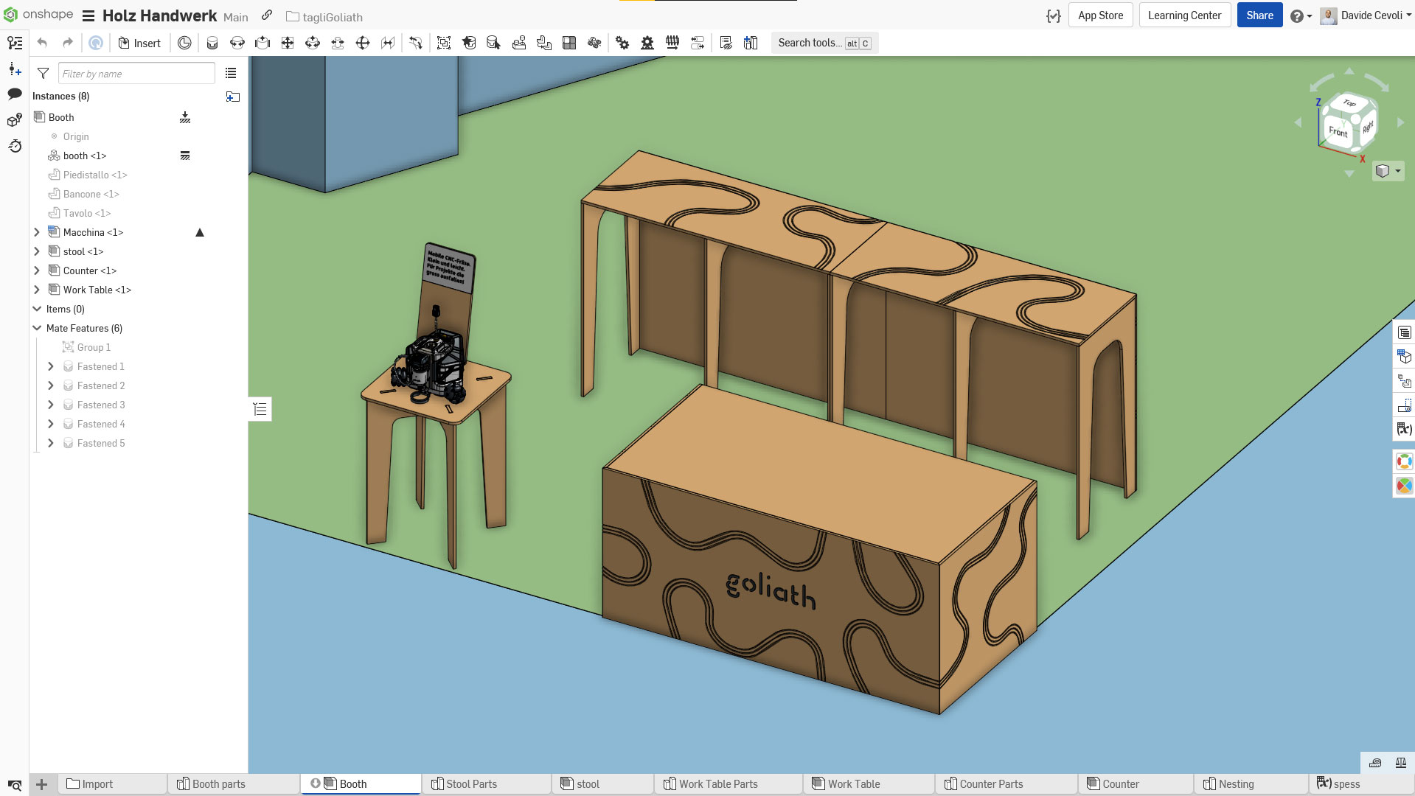Open the list view options icon
The image size is (1415, 796).
click(231, 73)
